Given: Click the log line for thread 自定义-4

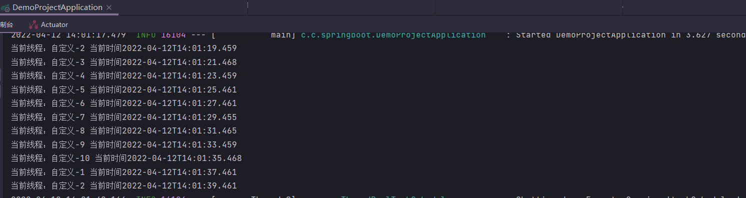Looking at the screenshot, I should [x=123, y=76].
